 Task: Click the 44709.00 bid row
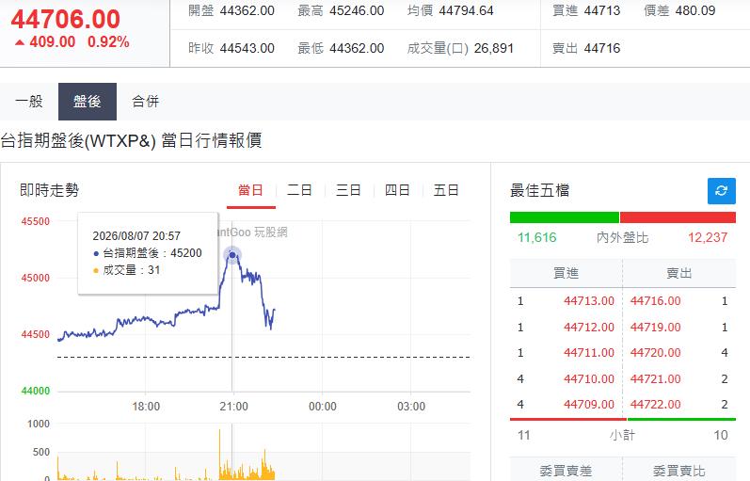coord(566,405)
